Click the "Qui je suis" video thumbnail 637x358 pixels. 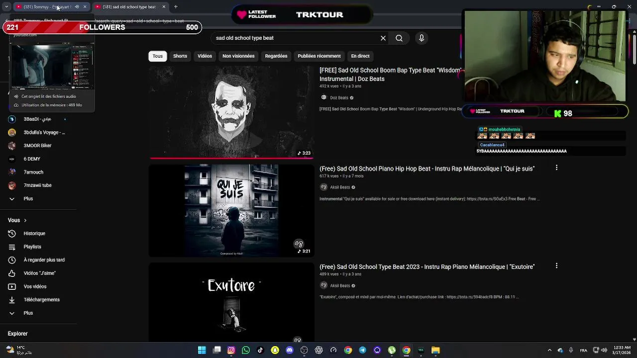(x=231, y=210)
